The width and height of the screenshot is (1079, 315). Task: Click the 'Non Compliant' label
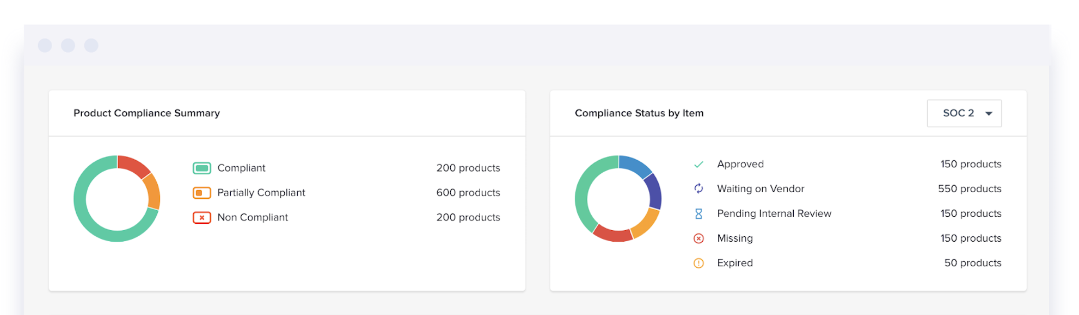click(253, 217)
